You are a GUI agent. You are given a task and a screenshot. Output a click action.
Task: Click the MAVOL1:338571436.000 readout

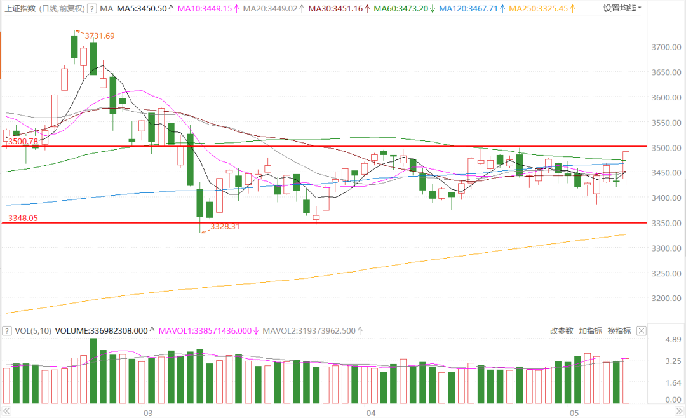[x=208, y=331]
